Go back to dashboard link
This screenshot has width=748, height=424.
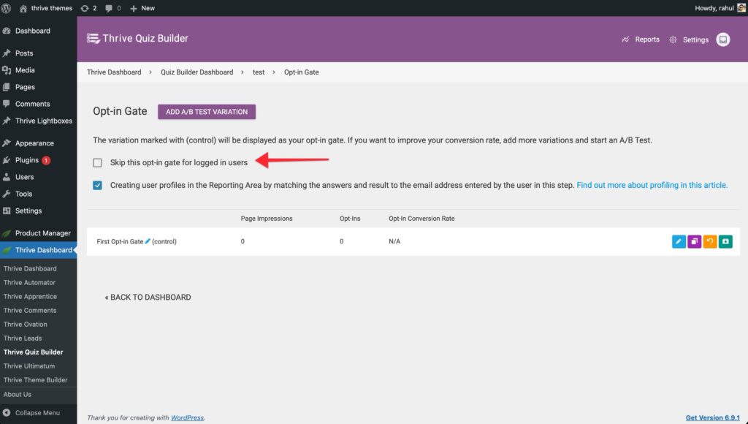(148, 298)
